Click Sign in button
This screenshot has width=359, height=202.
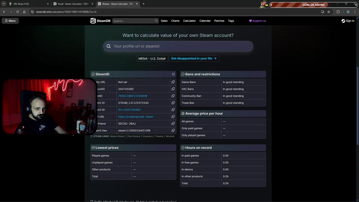point(348,21)
